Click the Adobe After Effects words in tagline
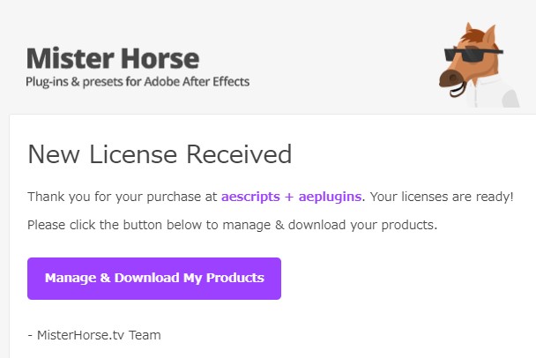This screenshot has width=536, height=358. [197, 81]
